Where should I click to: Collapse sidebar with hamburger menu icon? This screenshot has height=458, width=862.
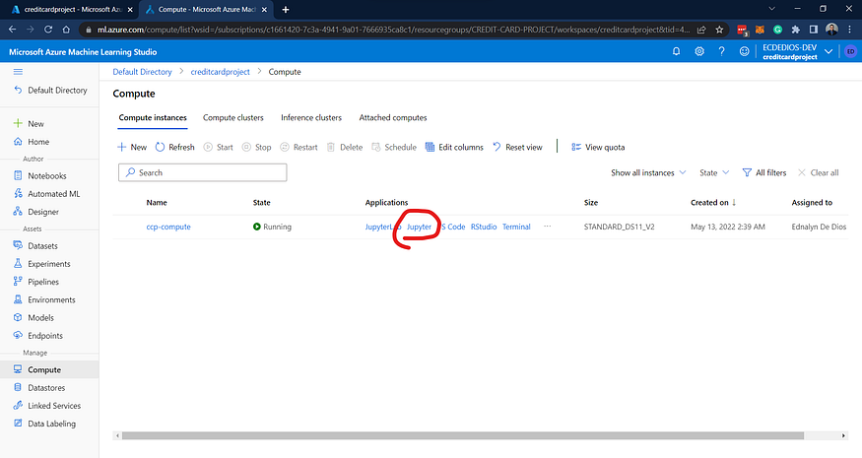click(x=18, y=72)
